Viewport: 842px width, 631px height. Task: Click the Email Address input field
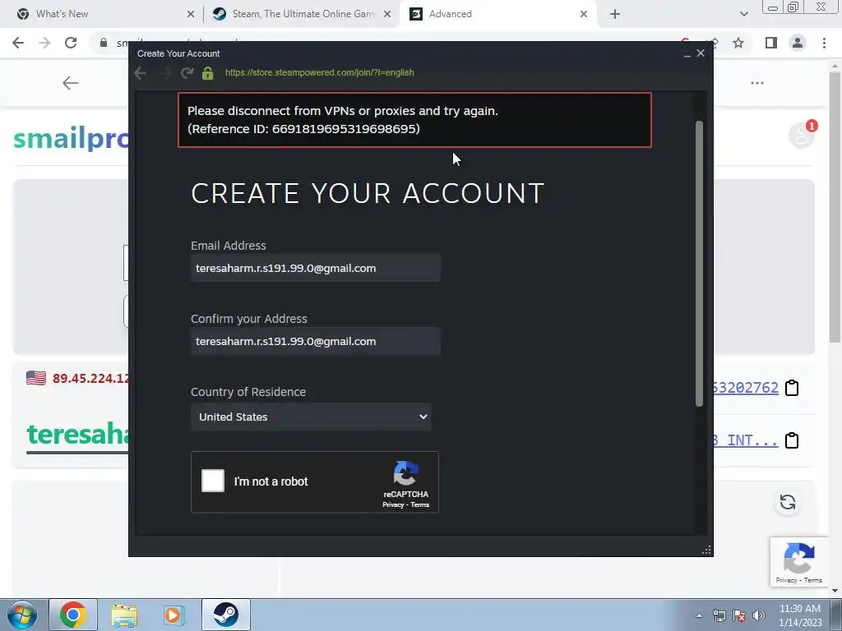(315, 268)
